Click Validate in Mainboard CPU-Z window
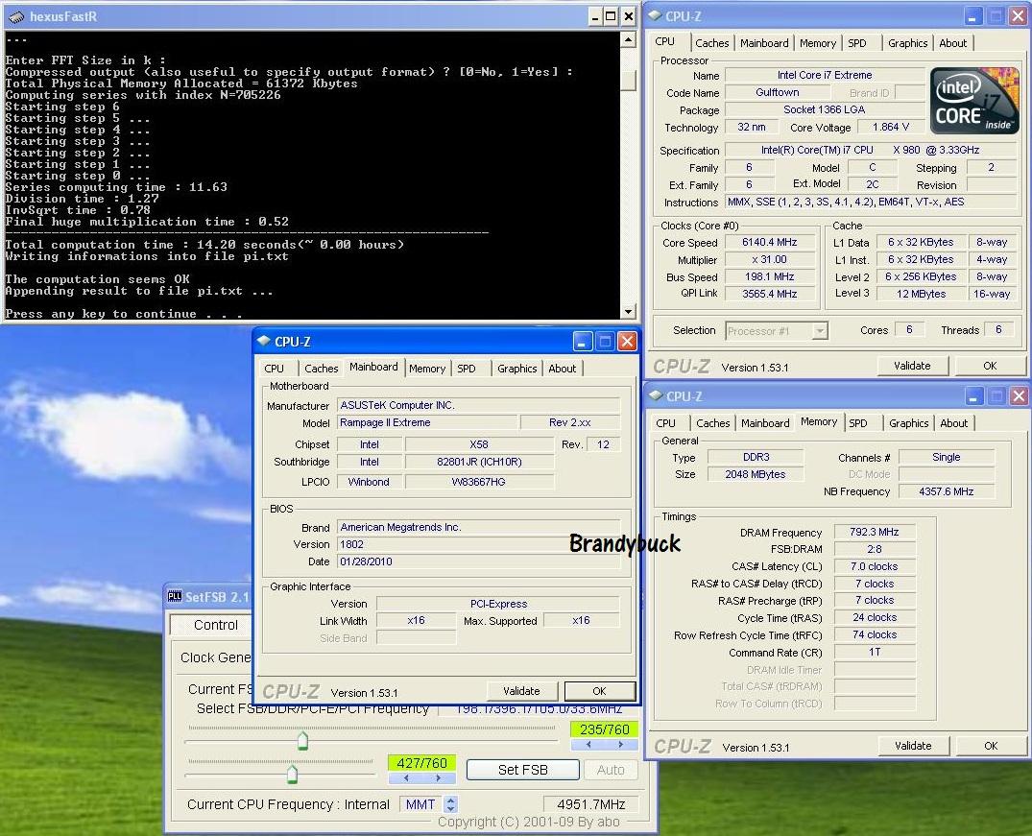Viewport: 1032px width, 836px height. (521, 691)
